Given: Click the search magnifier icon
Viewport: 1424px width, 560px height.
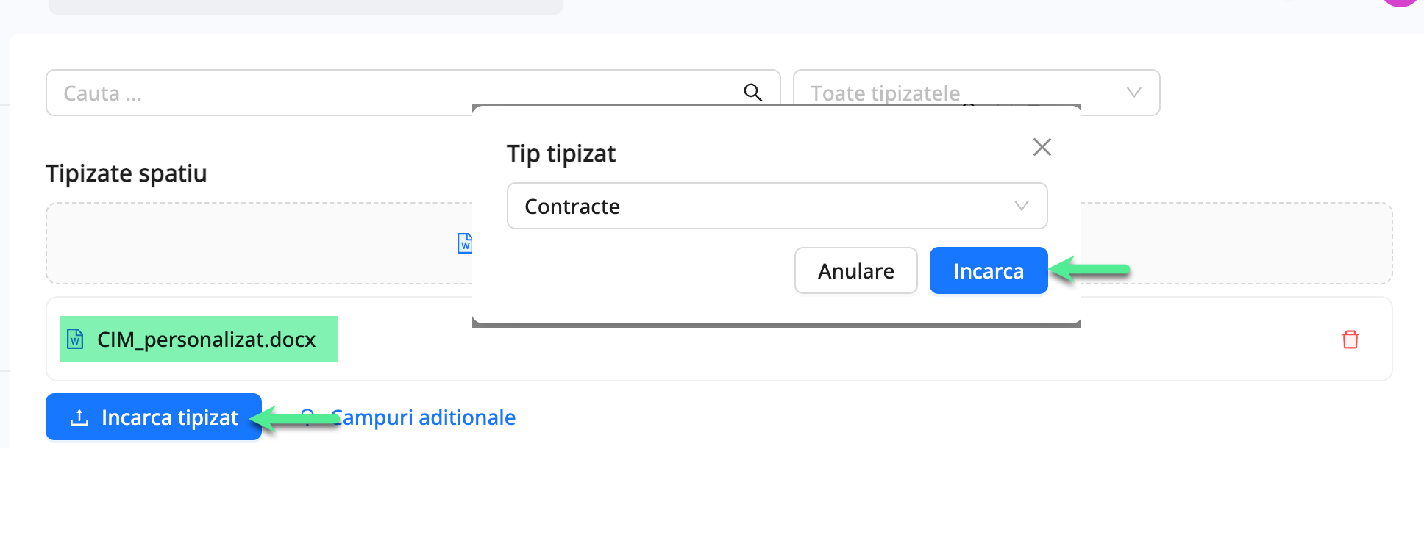Looking at the screenshot, I should [x=752, y=92].
